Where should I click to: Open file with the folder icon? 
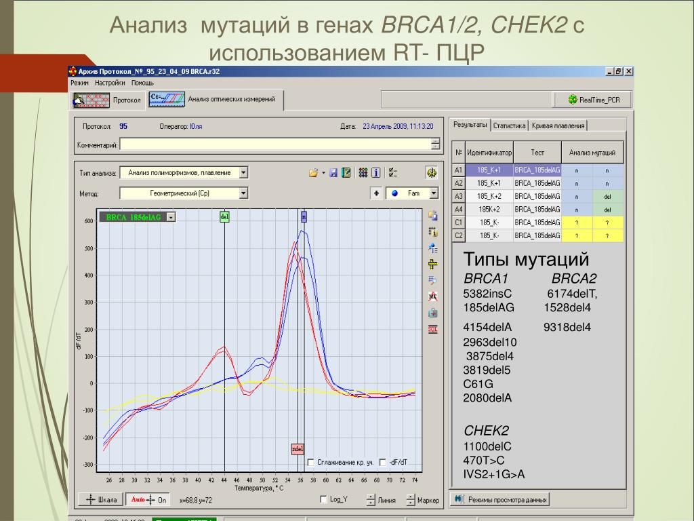313,173
